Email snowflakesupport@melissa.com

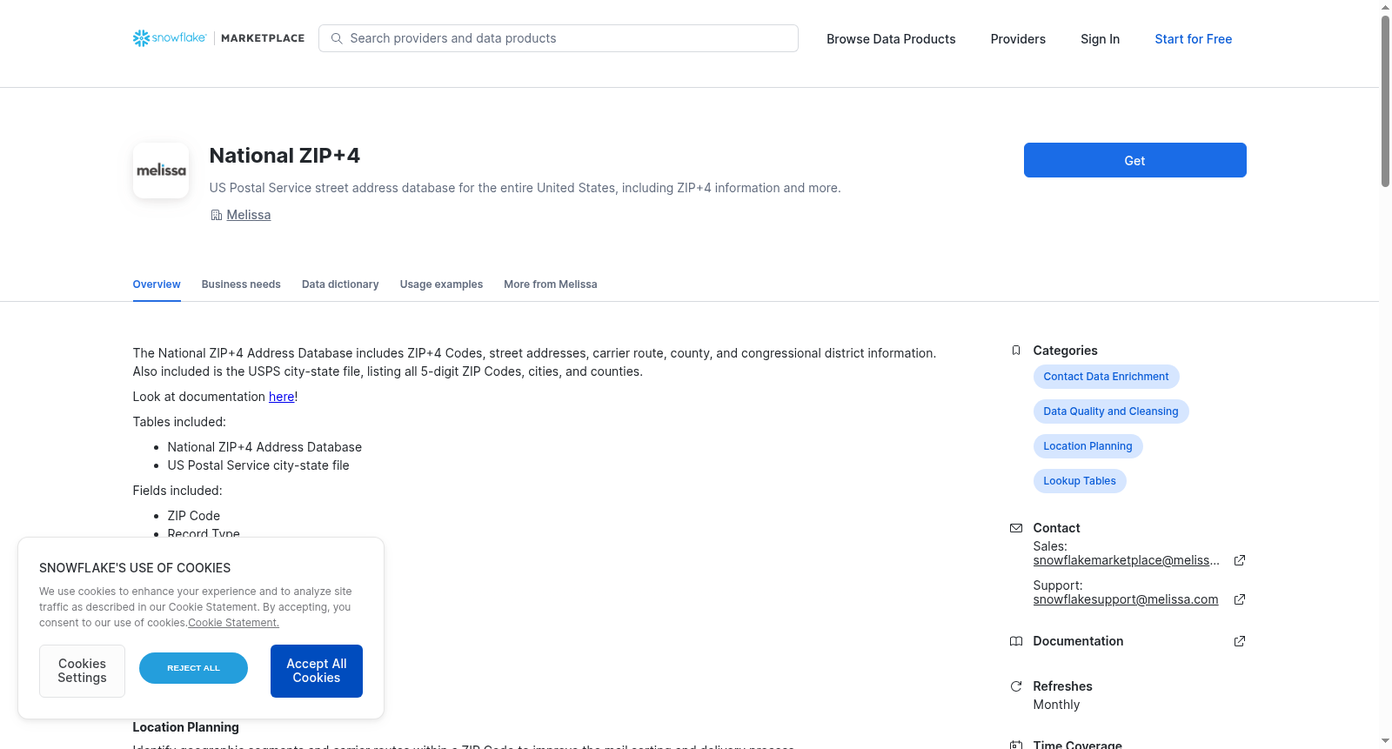[1126, 599]
